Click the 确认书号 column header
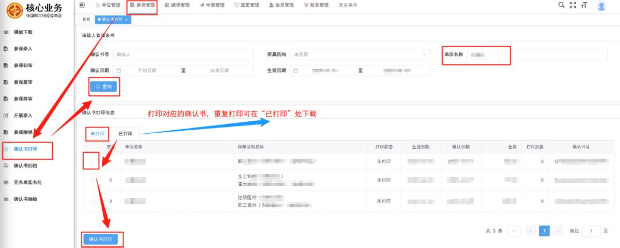Viewport: 620px width, 248px height. (x=581, y=146)
